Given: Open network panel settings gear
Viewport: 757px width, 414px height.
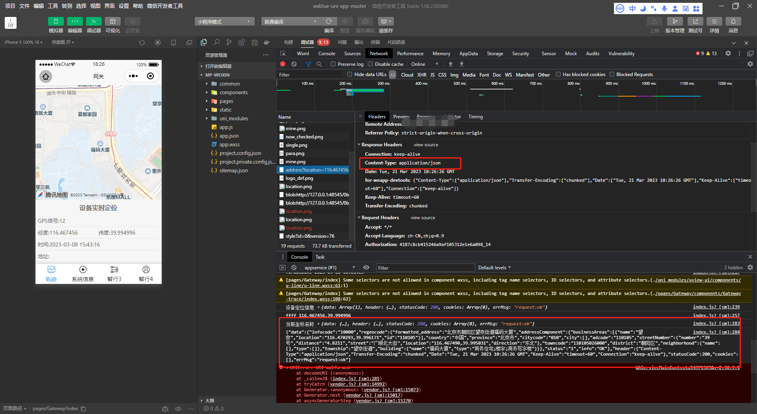Looking at the screenshot, I should [x=750, y=64].
